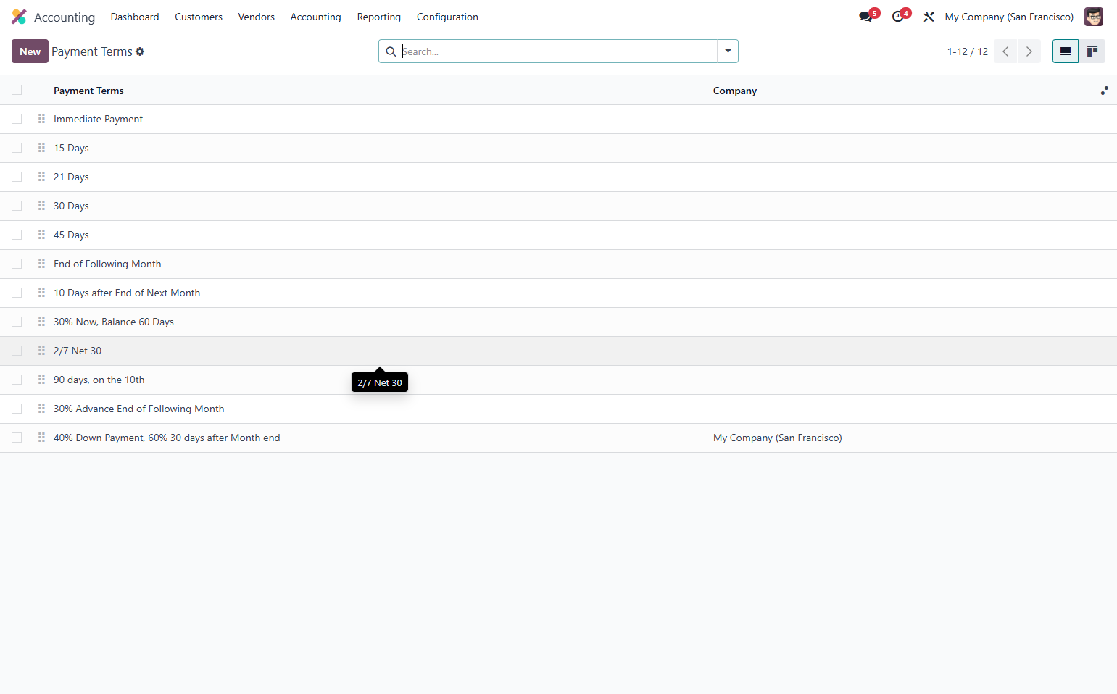Viewport: 1117px width, 694px height.
Task: Go to the next page of records
Action: pyautogui.click(x=1029, y=51)
